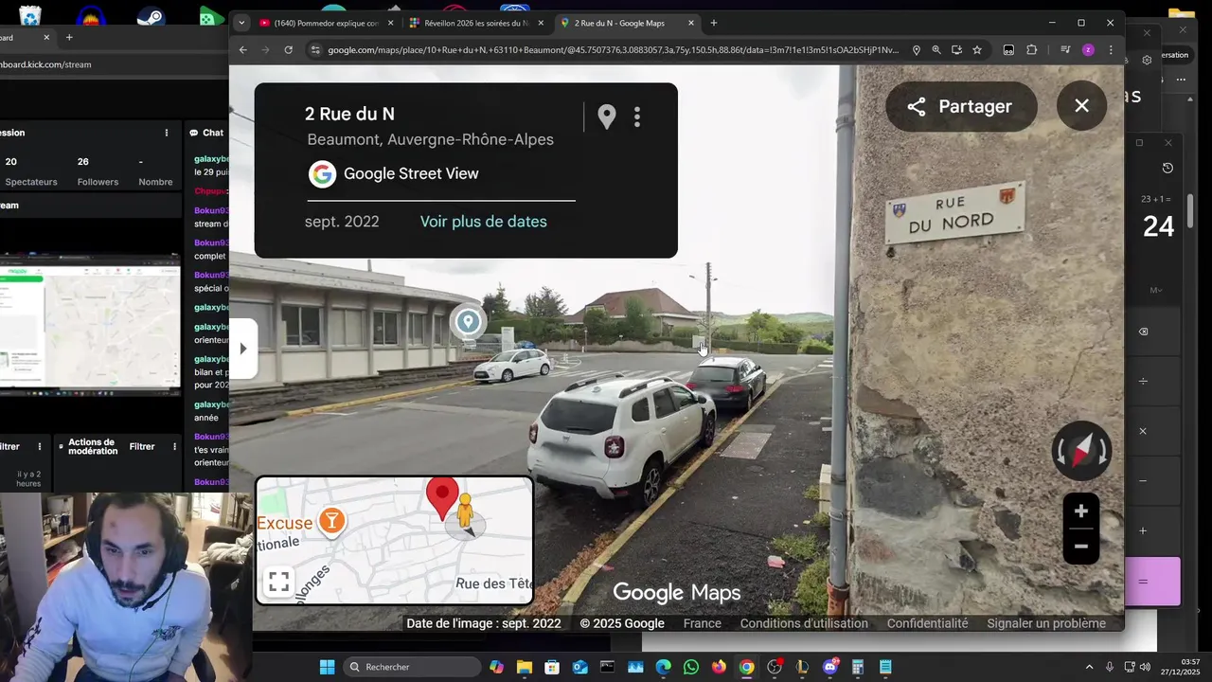The height and width of the screenshot is (682, 1212).
Task: Zoom out with the minus button in Street View
Action: (1080, 547)
